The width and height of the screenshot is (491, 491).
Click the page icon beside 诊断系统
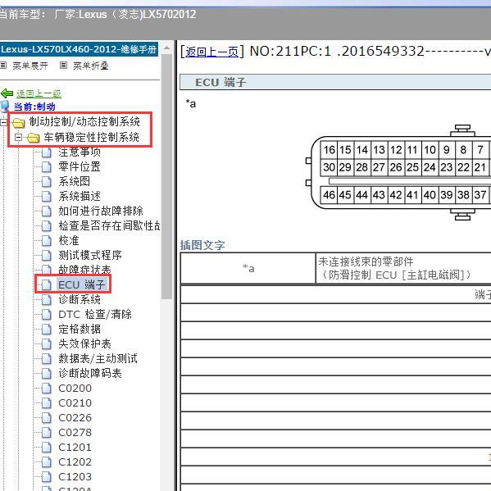tap(47, 300)
